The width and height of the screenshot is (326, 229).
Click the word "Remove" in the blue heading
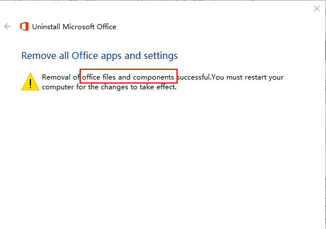point(39,56)
